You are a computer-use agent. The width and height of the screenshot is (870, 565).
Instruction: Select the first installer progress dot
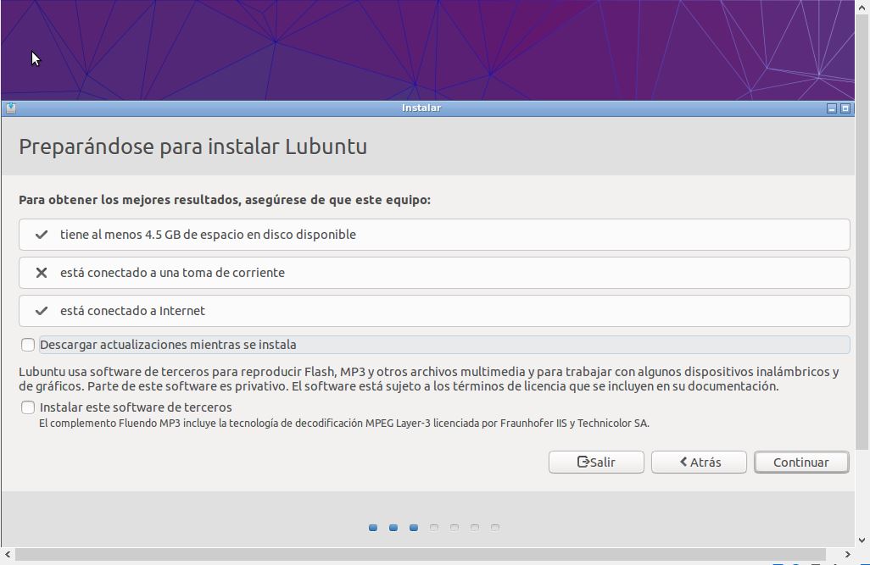[373, 528]
